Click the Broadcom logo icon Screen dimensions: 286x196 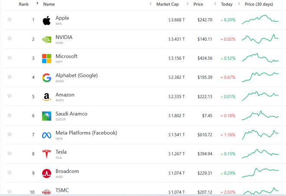(x=46, y=173)
